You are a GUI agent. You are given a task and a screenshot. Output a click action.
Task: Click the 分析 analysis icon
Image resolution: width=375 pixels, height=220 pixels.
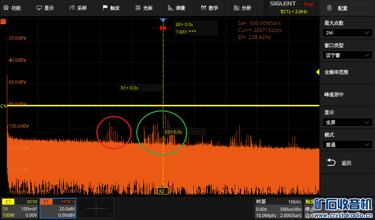pos(237,8)
